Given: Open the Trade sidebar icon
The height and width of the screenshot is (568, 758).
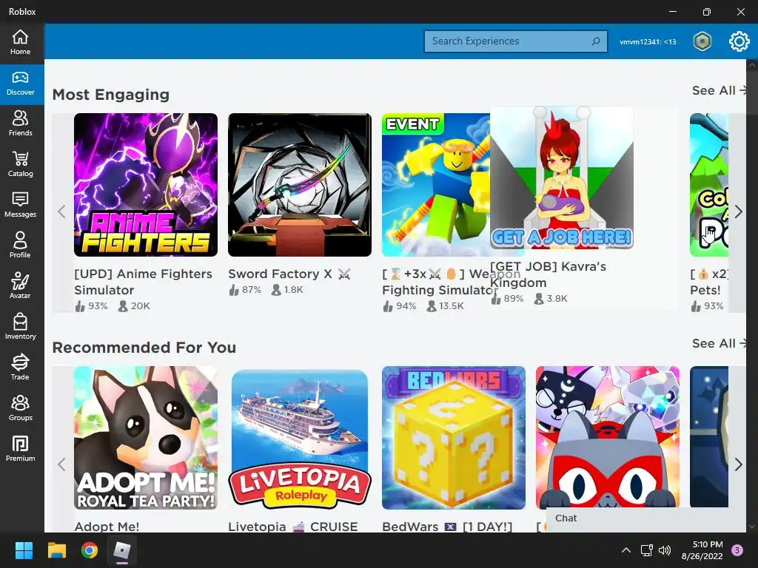Looking at the screenshot, I should point(20,368).
